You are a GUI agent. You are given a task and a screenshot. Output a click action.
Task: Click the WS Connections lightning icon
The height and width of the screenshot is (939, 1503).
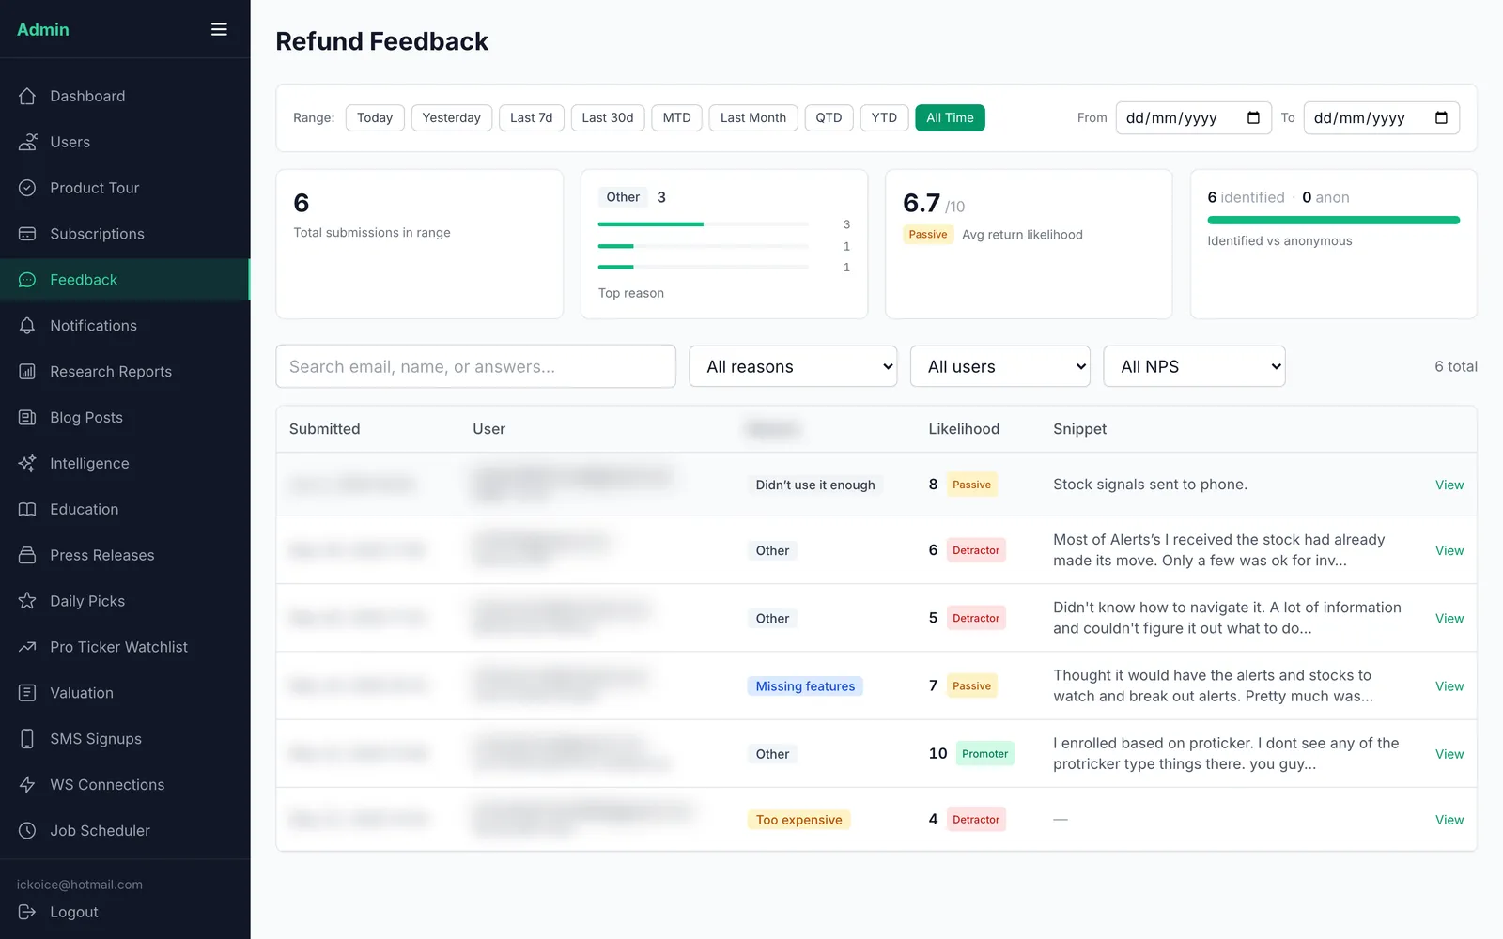[27, 785]
